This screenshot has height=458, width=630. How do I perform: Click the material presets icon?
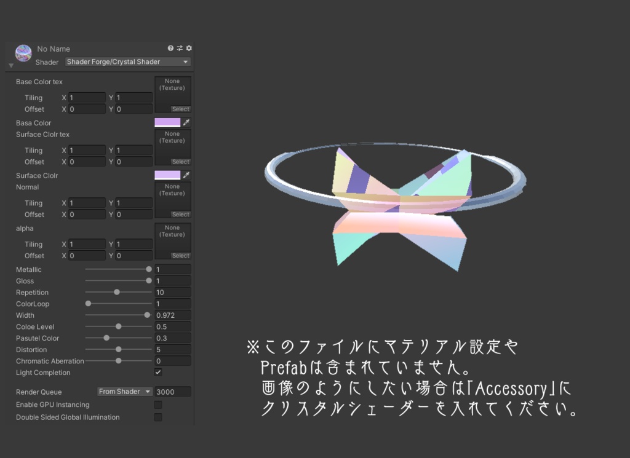click(179, 48)
